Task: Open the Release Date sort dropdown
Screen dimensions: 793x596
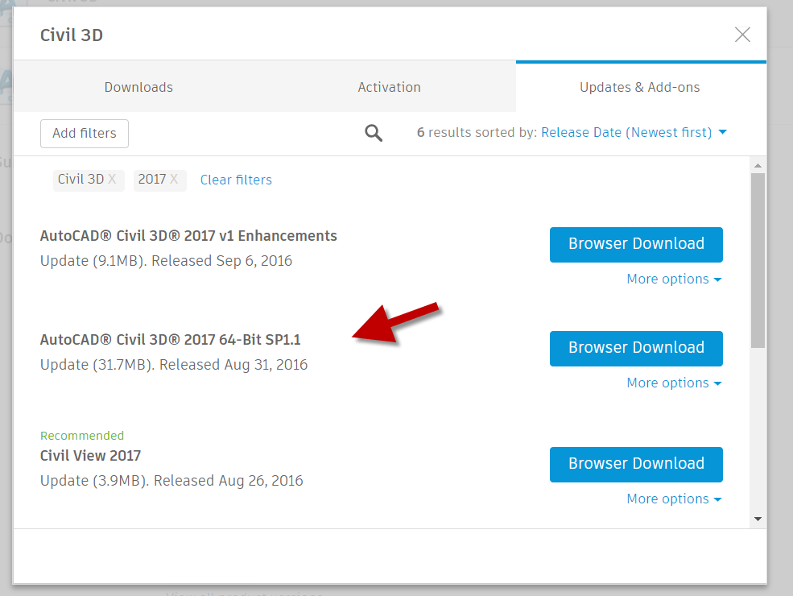Action: point(634,132)
